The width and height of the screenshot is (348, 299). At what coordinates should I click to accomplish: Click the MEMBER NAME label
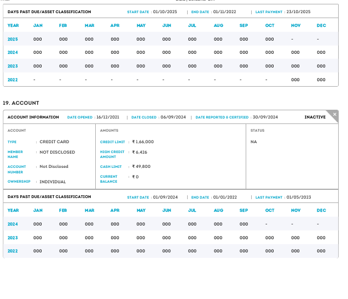click(15, 154)
